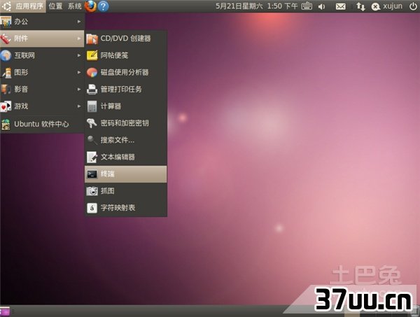Click the 影音 multimedia category icon
420x317 pixels.
point(6,89)
